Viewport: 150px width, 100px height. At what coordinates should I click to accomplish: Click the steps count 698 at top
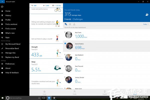click(35, 5)
